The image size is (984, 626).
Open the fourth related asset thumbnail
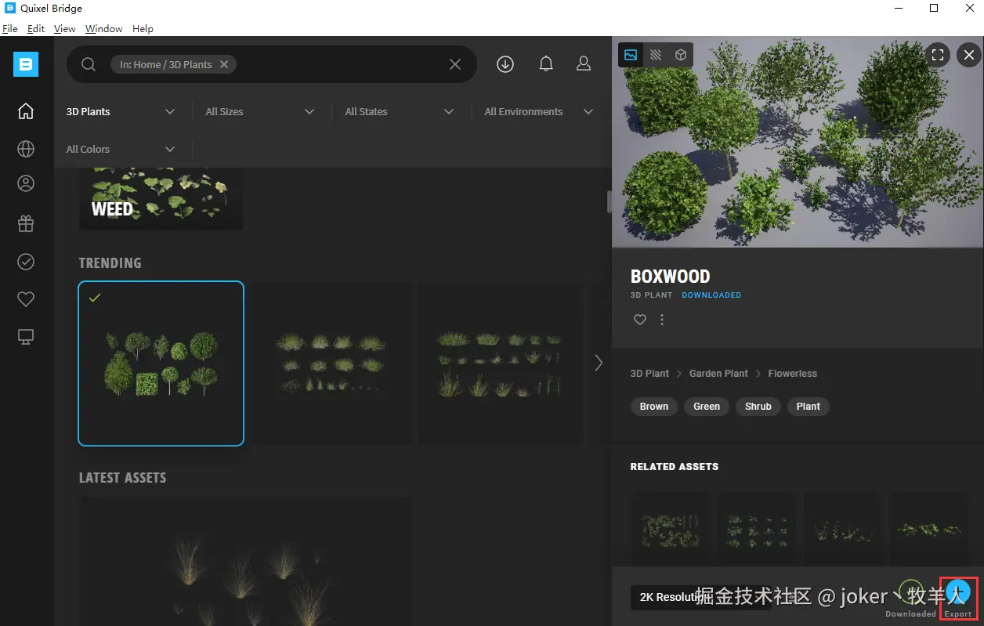click(x=928, y=530)
